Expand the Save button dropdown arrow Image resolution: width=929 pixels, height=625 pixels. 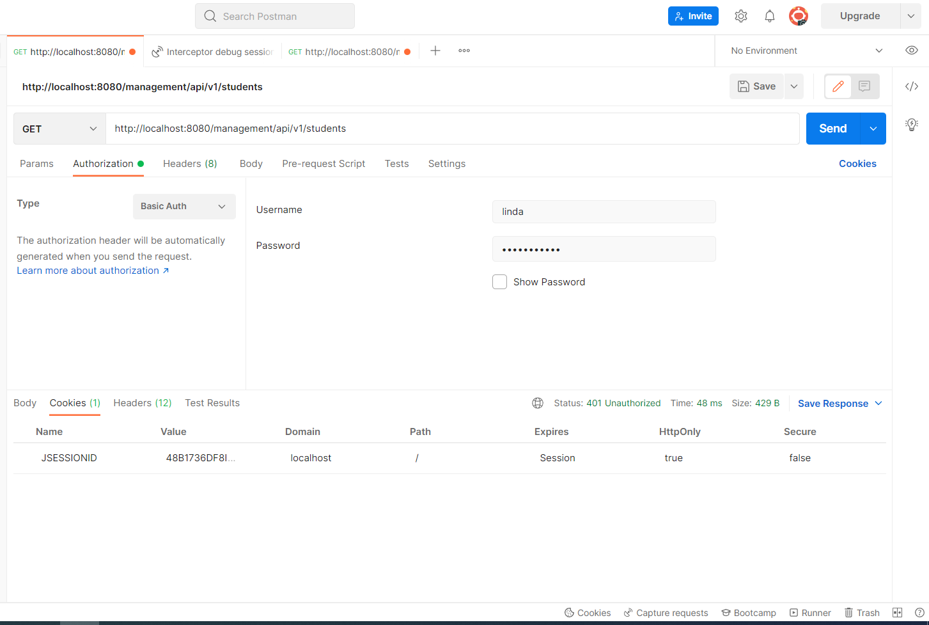pos(793,86)
